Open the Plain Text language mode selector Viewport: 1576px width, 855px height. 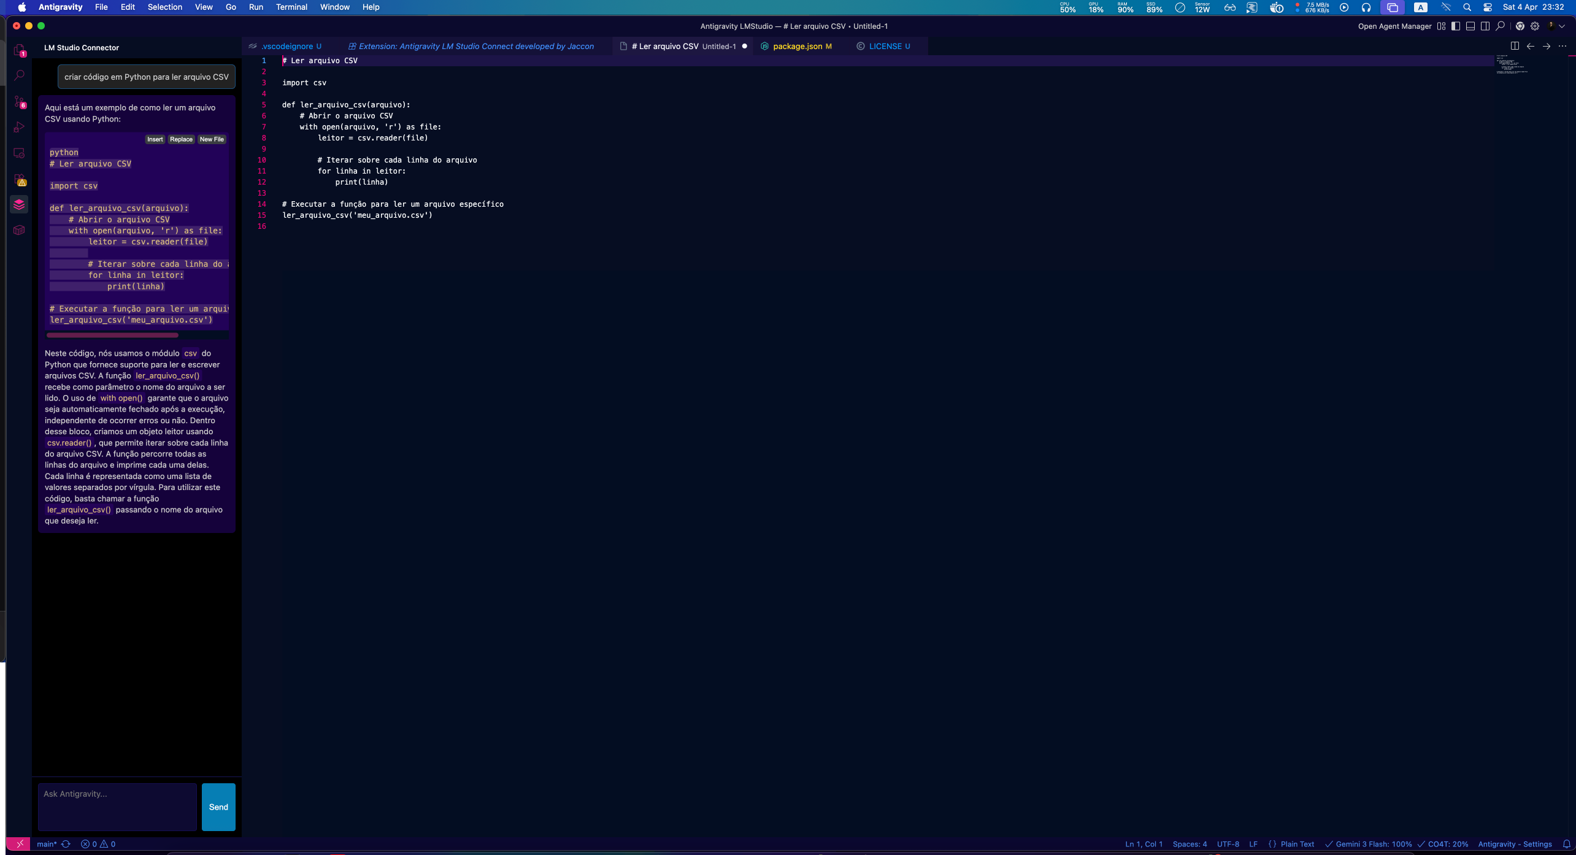[1297, 844]
